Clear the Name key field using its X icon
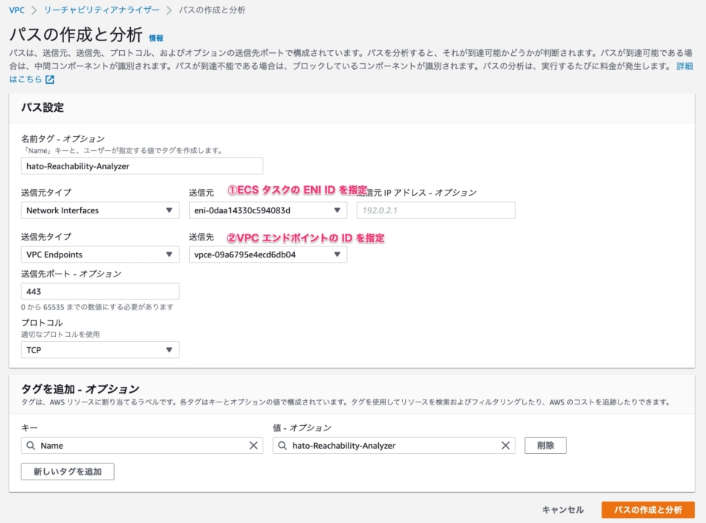The image size is (706, 523). click(x=255, y=445)
